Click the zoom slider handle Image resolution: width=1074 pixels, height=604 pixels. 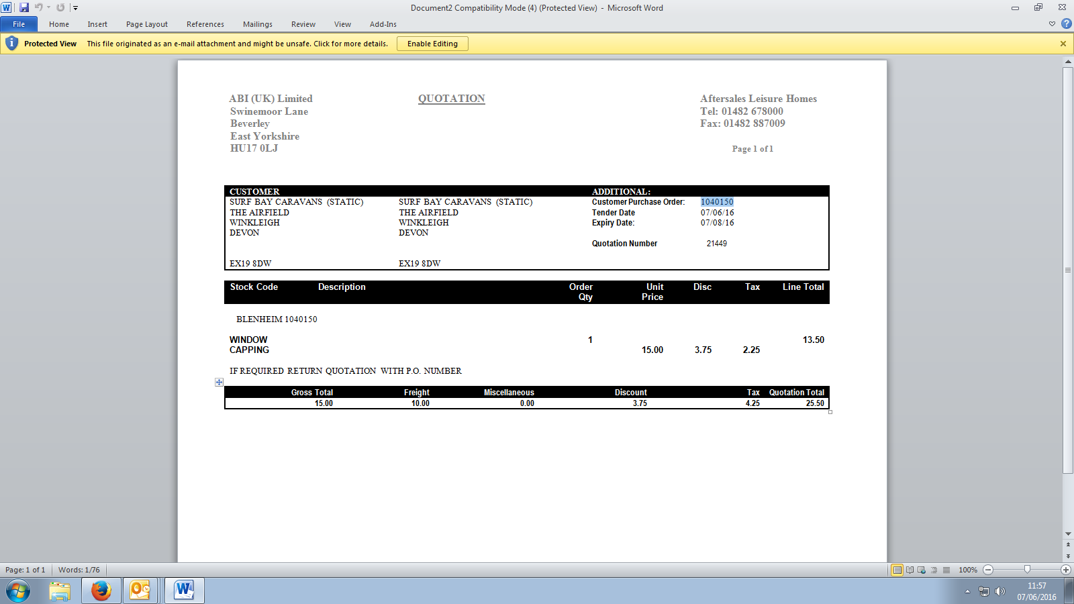[x=1027, y=570]
